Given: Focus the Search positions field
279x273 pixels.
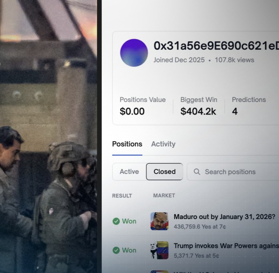Looking at the screenshot, I should [x=234, y=172].
